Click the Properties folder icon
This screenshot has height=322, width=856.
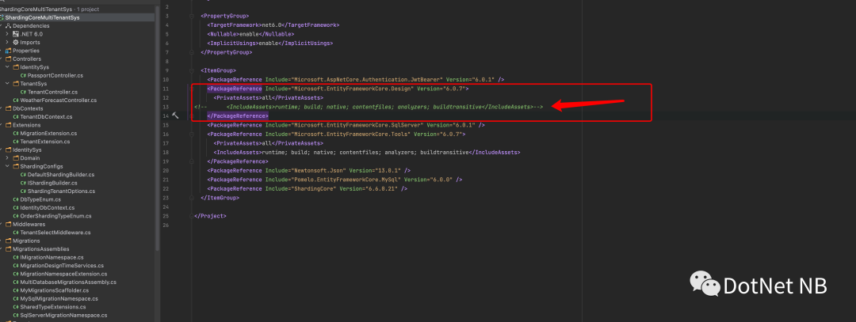[x=8, y=51]
